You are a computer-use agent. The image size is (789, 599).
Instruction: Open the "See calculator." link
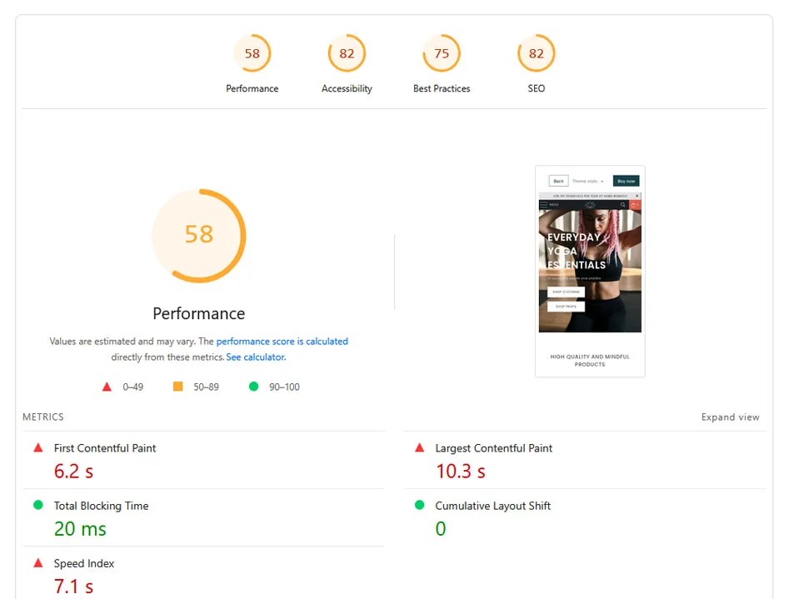pos(256,357)
